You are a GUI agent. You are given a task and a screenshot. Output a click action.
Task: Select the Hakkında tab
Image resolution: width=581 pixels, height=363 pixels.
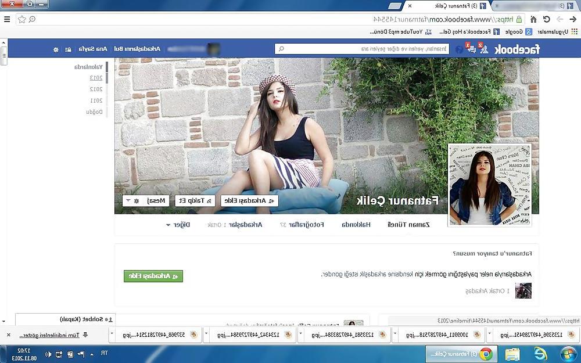click(356, 224)
